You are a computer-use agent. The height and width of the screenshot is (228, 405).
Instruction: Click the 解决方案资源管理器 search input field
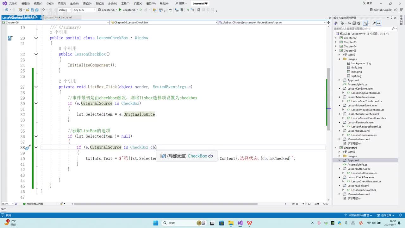[363, 28]
